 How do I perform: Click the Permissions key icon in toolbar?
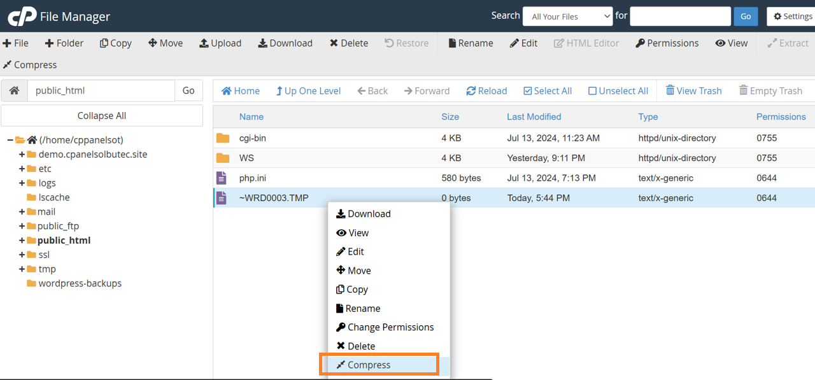640,43
